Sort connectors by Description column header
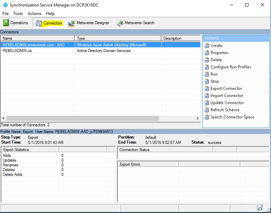Screen dimensions: 271x213 click(181, 38)
